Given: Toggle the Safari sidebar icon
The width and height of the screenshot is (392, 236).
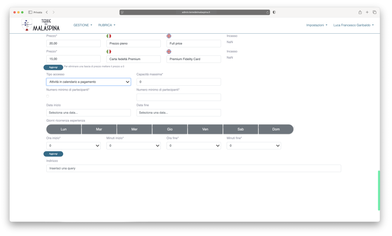Looking at the screenshot, I should 30,12.
